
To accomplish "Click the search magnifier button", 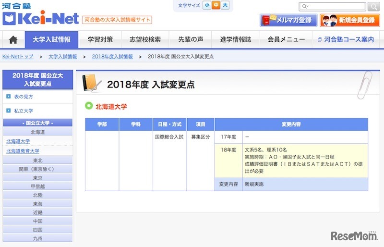I will pos(373,7).
